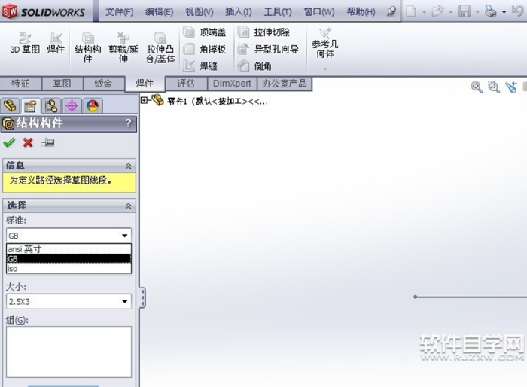Click the 角撑板 gusset tool
Viewport: 527px width, 387px height.
pos(204,50)
